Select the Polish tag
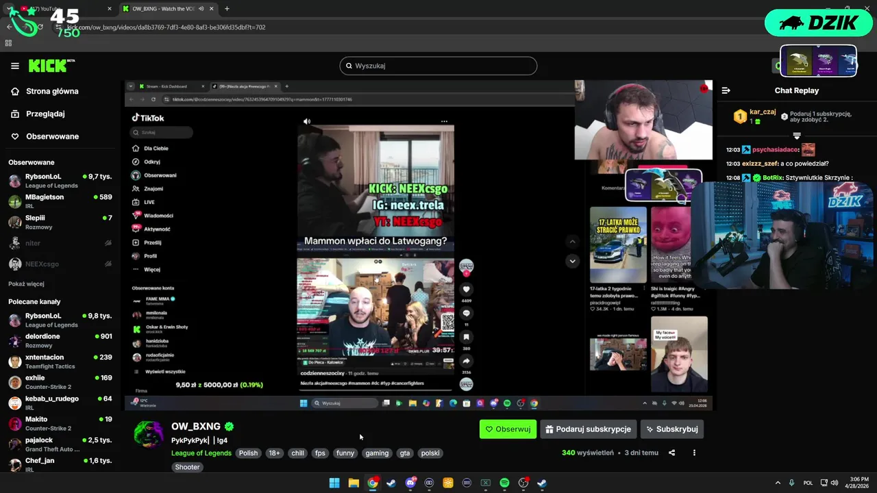Viewport: 877px width, 493px height. (x=248, y=453)
